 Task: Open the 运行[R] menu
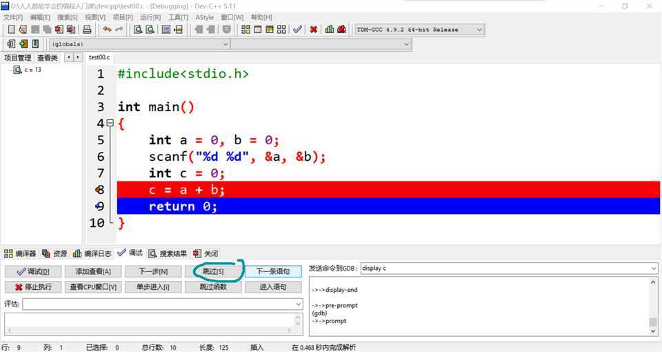(x=151, y=17)
